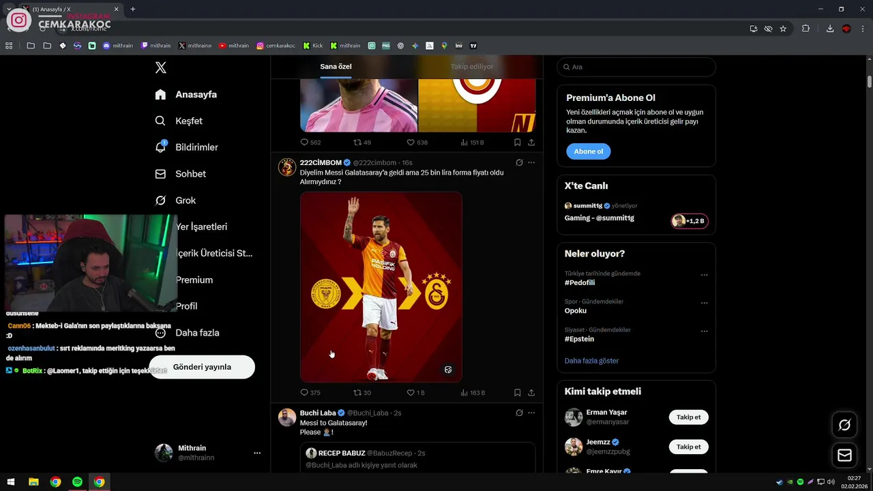The width and height of the screenshot is (873, 491).
Task: Open more options for the Opoku trend
Action: pyautogui.click(x=705, y=303)
